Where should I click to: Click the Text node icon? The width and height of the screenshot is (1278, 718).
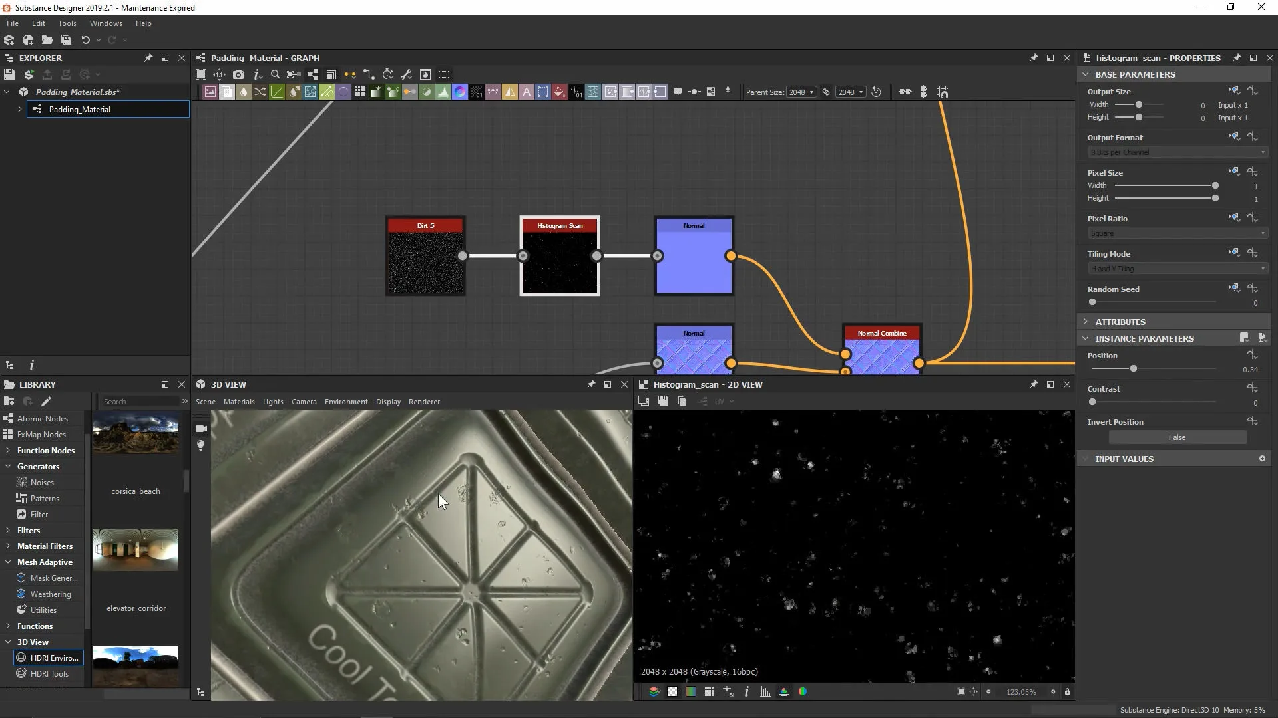(527, 92)
